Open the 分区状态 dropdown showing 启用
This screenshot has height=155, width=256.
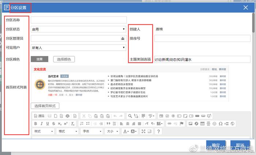coord(79,29)
